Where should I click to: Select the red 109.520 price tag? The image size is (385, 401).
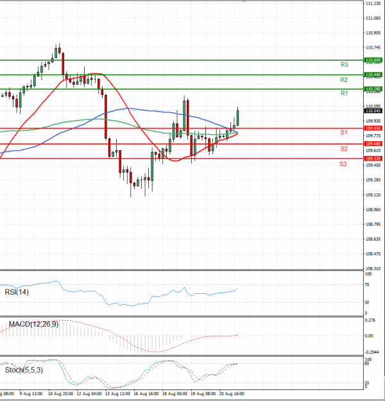click(373, 158)
